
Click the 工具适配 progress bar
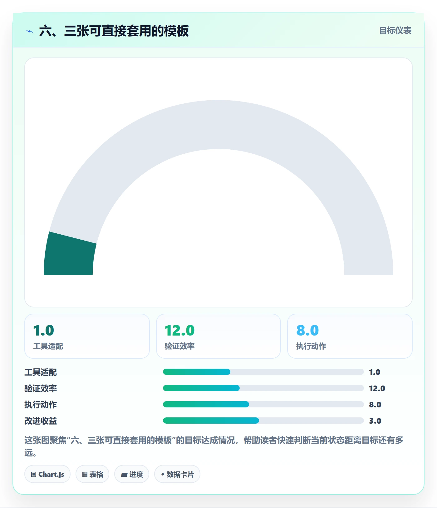[263, 372]
